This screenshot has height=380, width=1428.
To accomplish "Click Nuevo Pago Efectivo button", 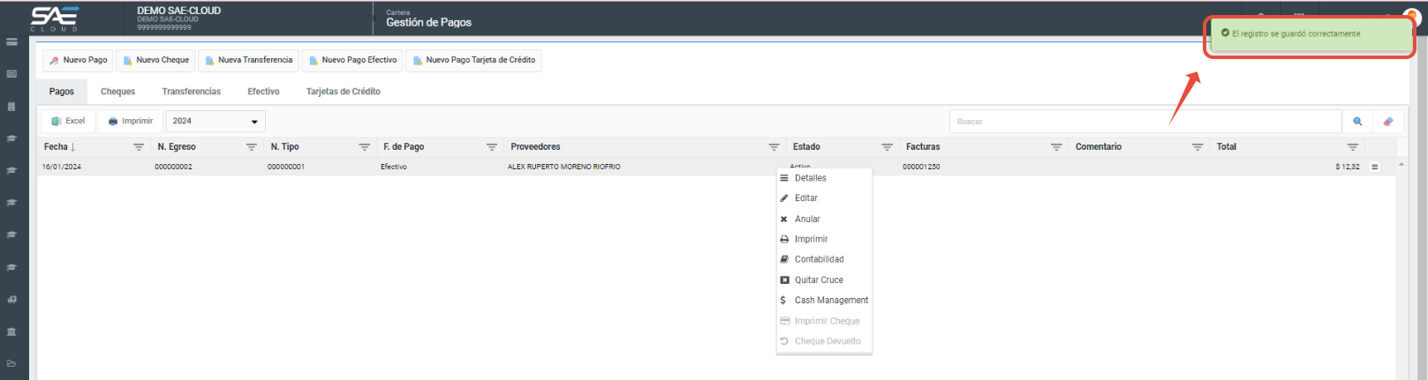I will (x=352, y=60).
